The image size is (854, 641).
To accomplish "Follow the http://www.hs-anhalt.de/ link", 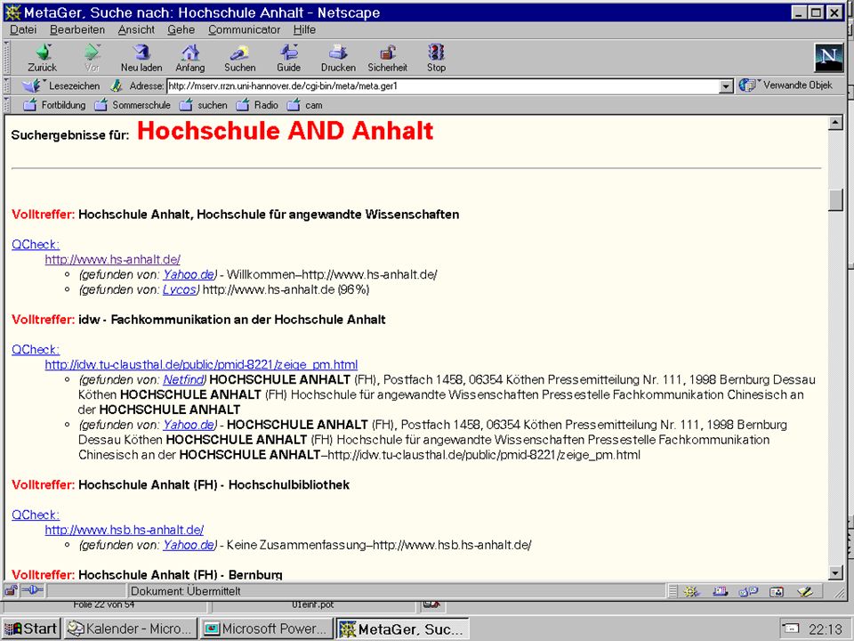I will [x=112, y=259].
